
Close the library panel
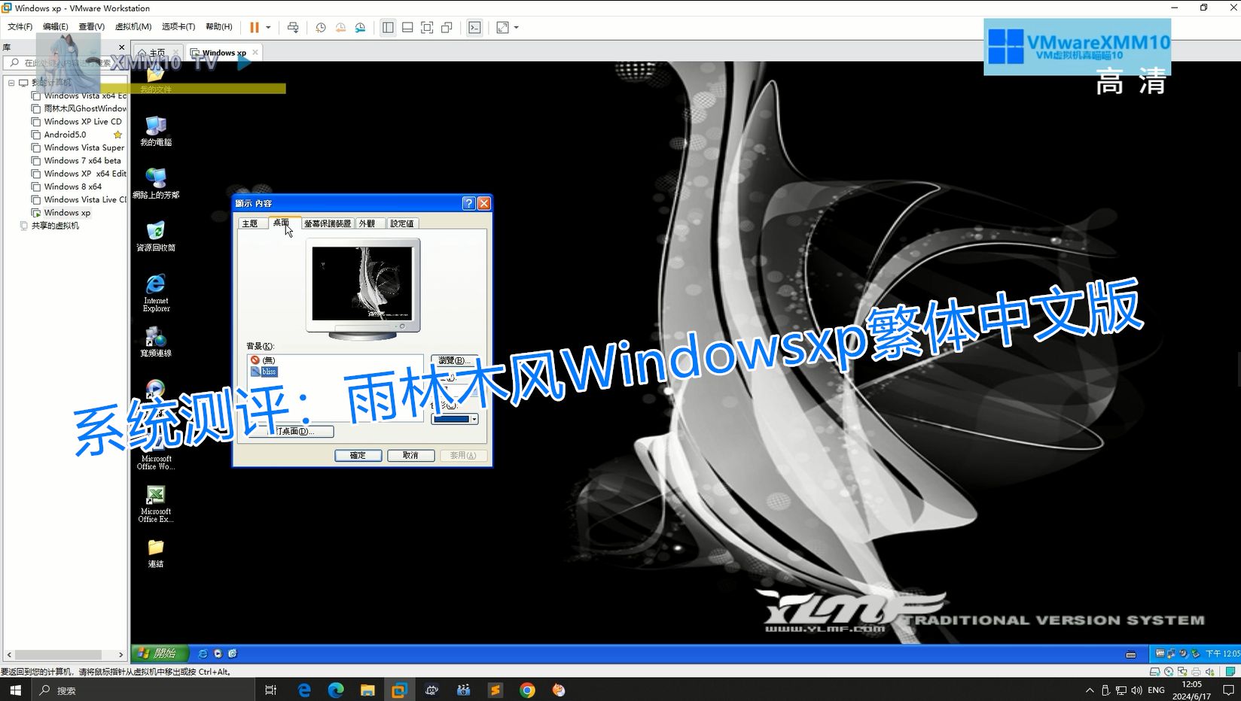[x=121, y=47]
